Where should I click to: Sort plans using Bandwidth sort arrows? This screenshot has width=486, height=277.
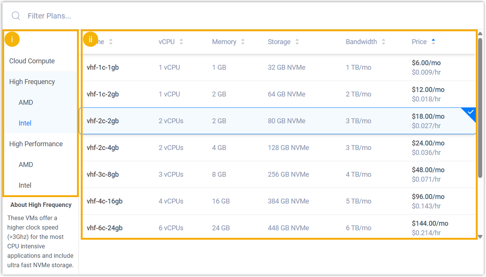click(x=383, y=42)
